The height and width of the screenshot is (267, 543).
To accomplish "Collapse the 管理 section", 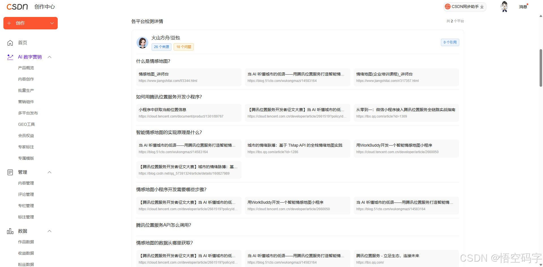I will pos(49,172).
